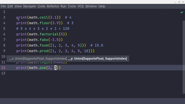Minimize the IDE window
The image size is (185, 104).
(175, 2)
